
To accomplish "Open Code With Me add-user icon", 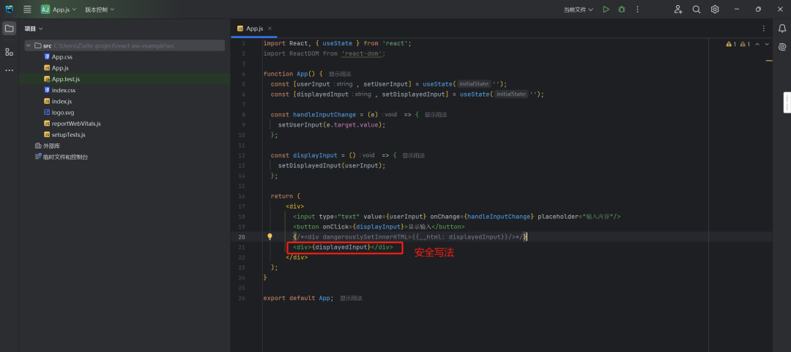I will click(678, 9).
